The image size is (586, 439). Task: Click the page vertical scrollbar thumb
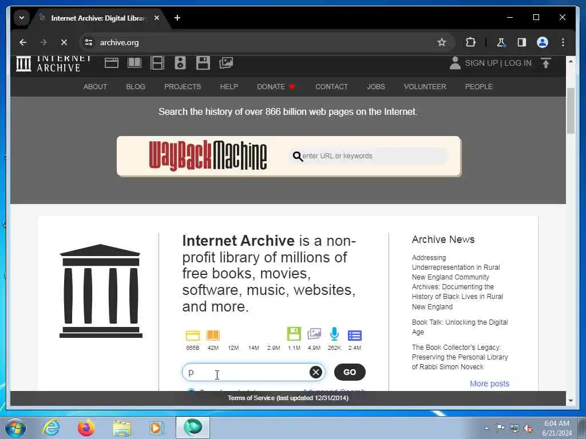click(x=571, y=110)
